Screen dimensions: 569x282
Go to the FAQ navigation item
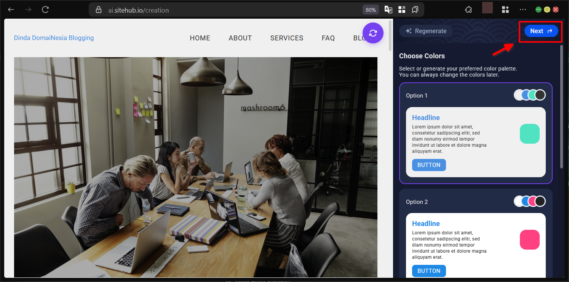[328, 38]
